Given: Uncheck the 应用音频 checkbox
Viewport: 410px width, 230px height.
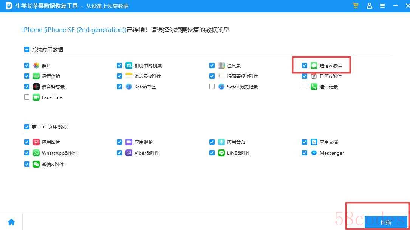Looking at the screenshot, I should coord(212,142).
